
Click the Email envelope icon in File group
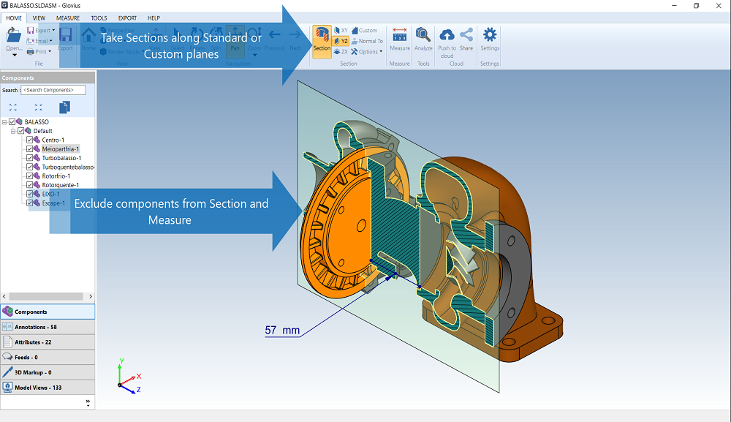30,41
